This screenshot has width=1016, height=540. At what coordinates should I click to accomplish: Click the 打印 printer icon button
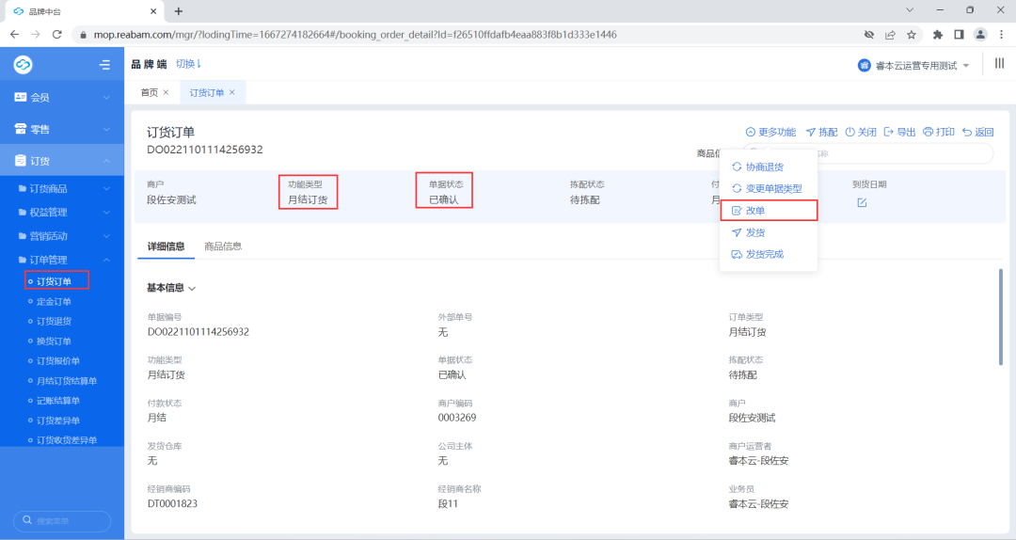click(939, 133)
